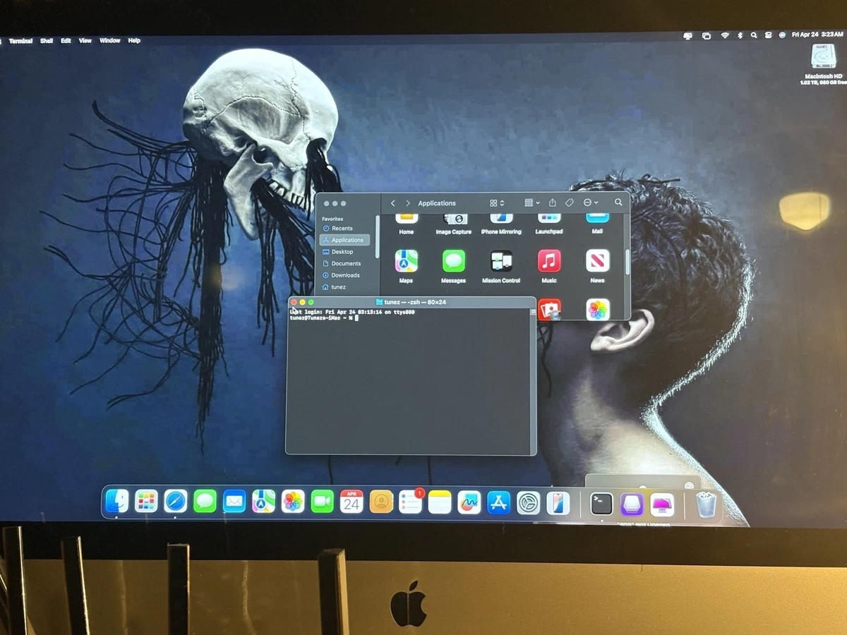Open the Window menu
This screenshot has height=635, width=847.
[110, 41]
